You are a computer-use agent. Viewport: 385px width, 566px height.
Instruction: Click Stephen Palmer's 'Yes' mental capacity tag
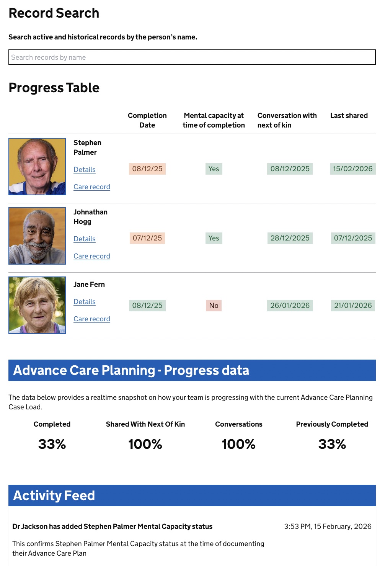[x=214, y=169]
